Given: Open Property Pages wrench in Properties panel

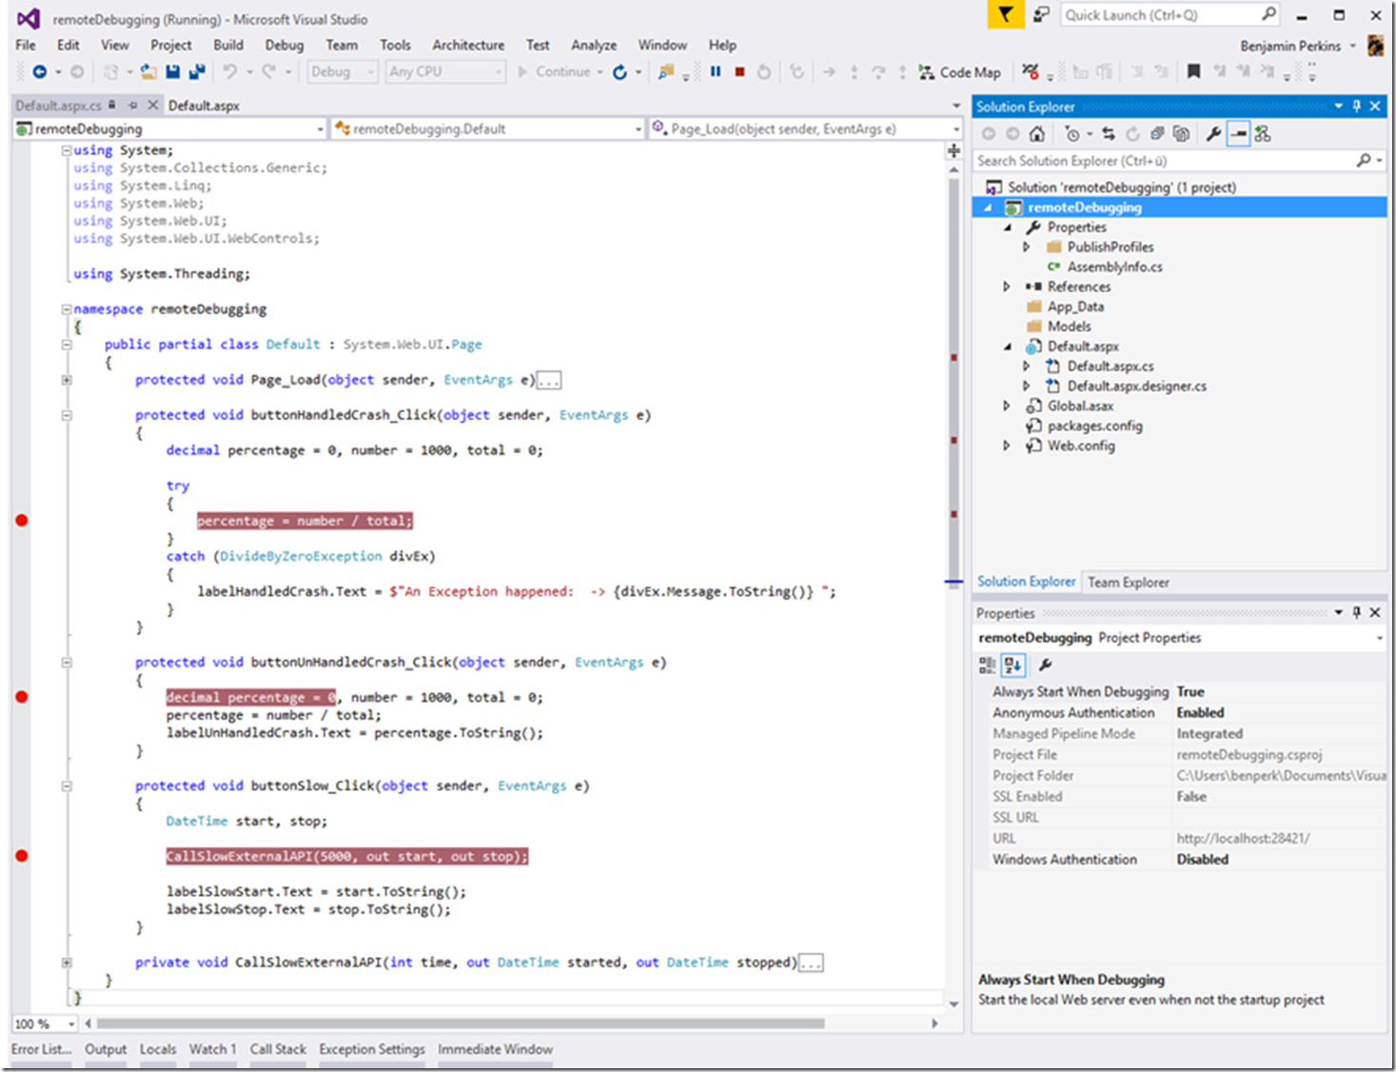Looking at the screenshot, I should click(1045, 665).
